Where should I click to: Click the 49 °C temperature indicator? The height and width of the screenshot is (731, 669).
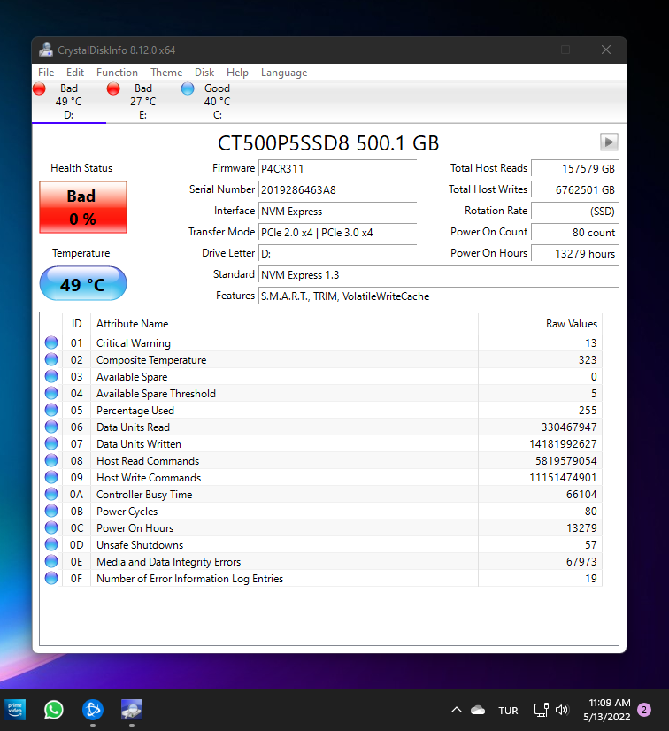click(83, 283)
